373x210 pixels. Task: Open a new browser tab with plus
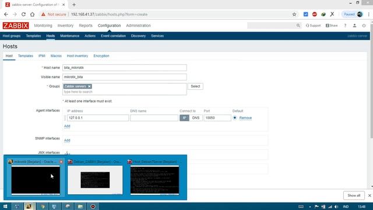74,5
